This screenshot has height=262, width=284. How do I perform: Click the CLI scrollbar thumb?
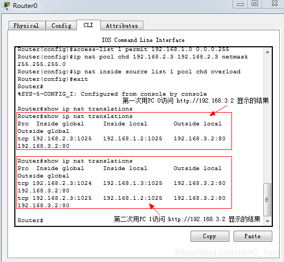coord(267,200)
